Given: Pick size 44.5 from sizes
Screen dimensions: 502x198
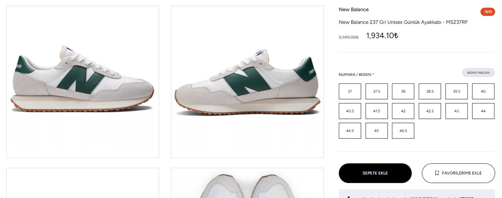Looking at the screenshot, I should point(350,130).
